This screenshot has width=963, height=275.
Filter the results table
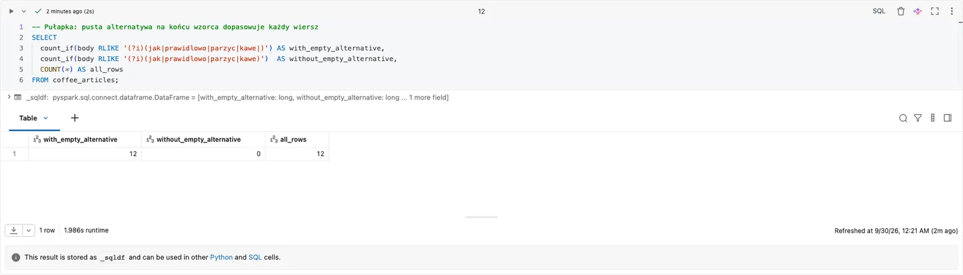(x=918, y=118)
